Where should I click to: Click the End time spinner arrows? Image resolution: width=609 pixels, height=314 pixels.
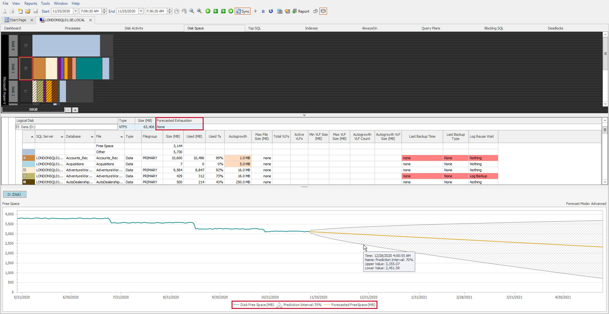coord(170,11)
